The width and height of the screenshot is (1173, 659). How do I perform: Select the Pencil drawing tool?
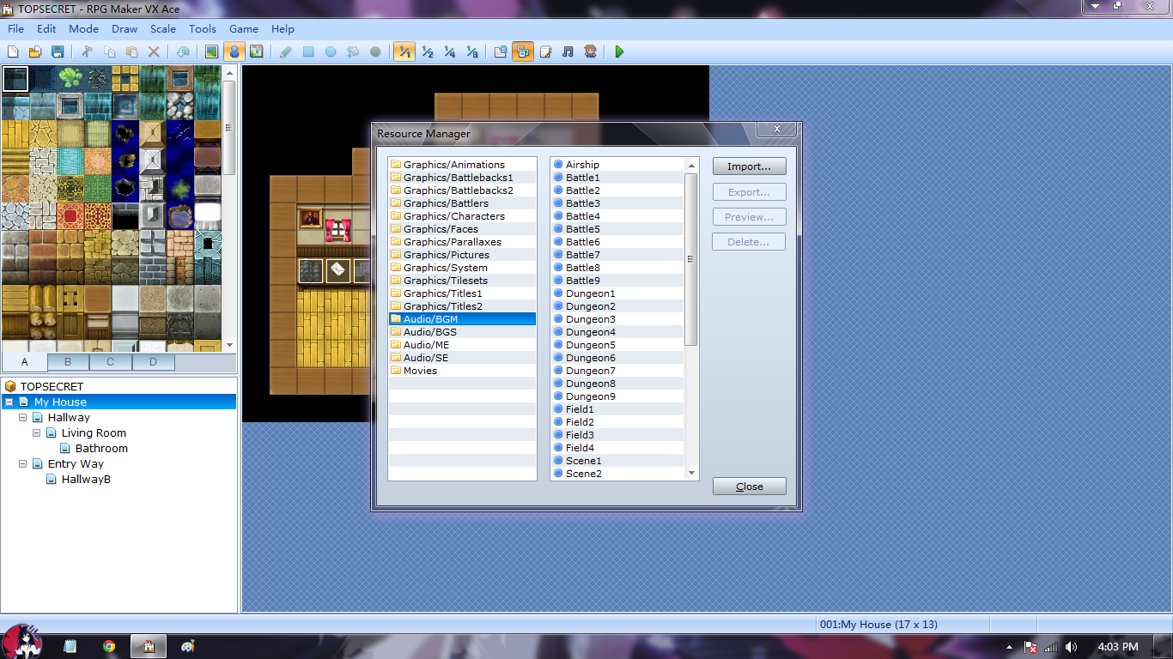(285, 51)
